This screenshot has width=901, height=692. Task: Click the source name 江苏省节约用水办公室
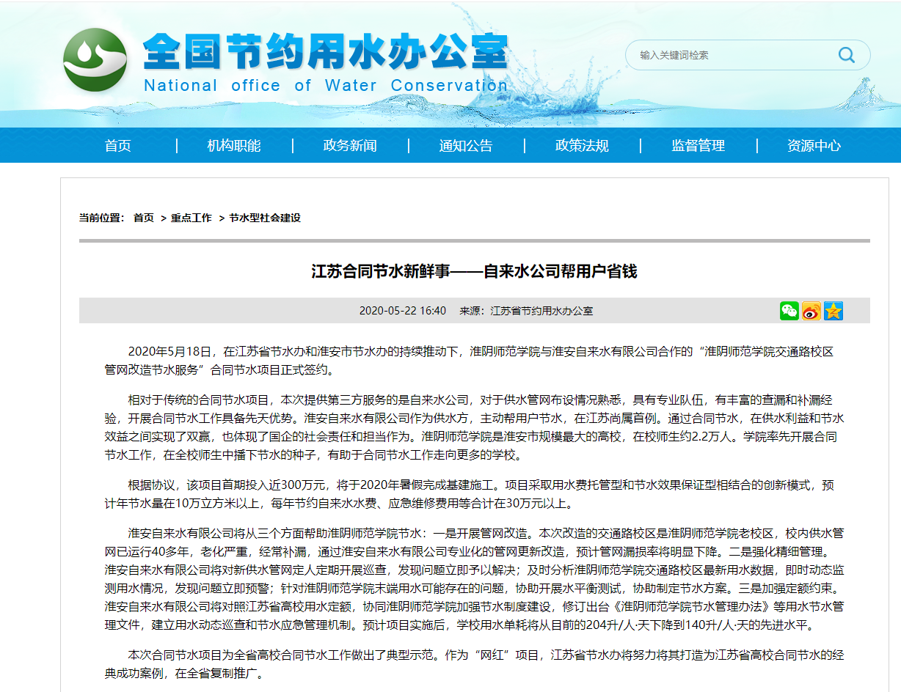(x=541, y=311)
